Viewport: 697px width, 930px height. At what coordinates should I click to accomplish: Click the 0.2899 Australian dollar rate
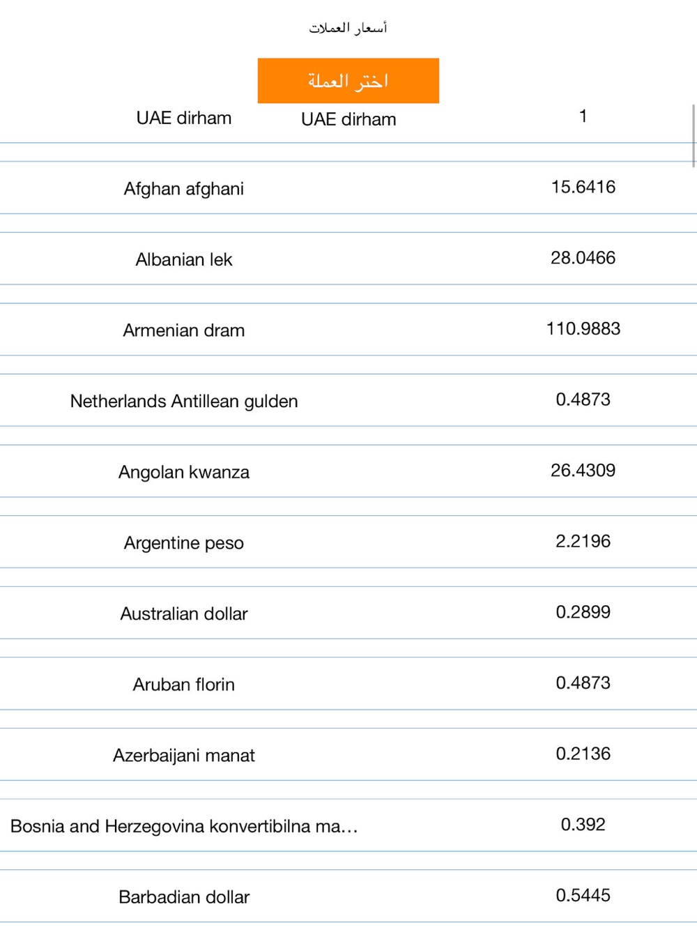pyautogui.click(x=583, y=611)
